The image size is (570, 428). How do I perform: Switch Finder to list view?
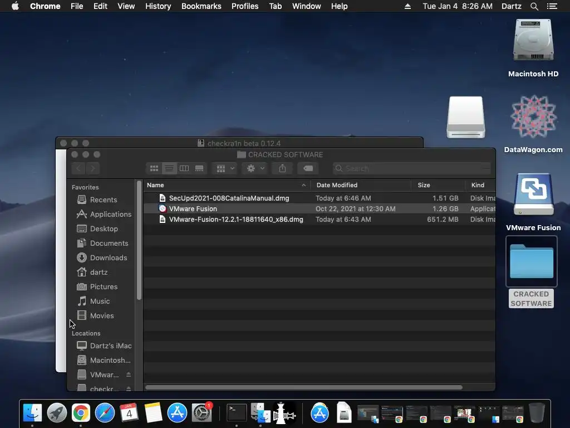pyautogui.click(x=169, y=168)
